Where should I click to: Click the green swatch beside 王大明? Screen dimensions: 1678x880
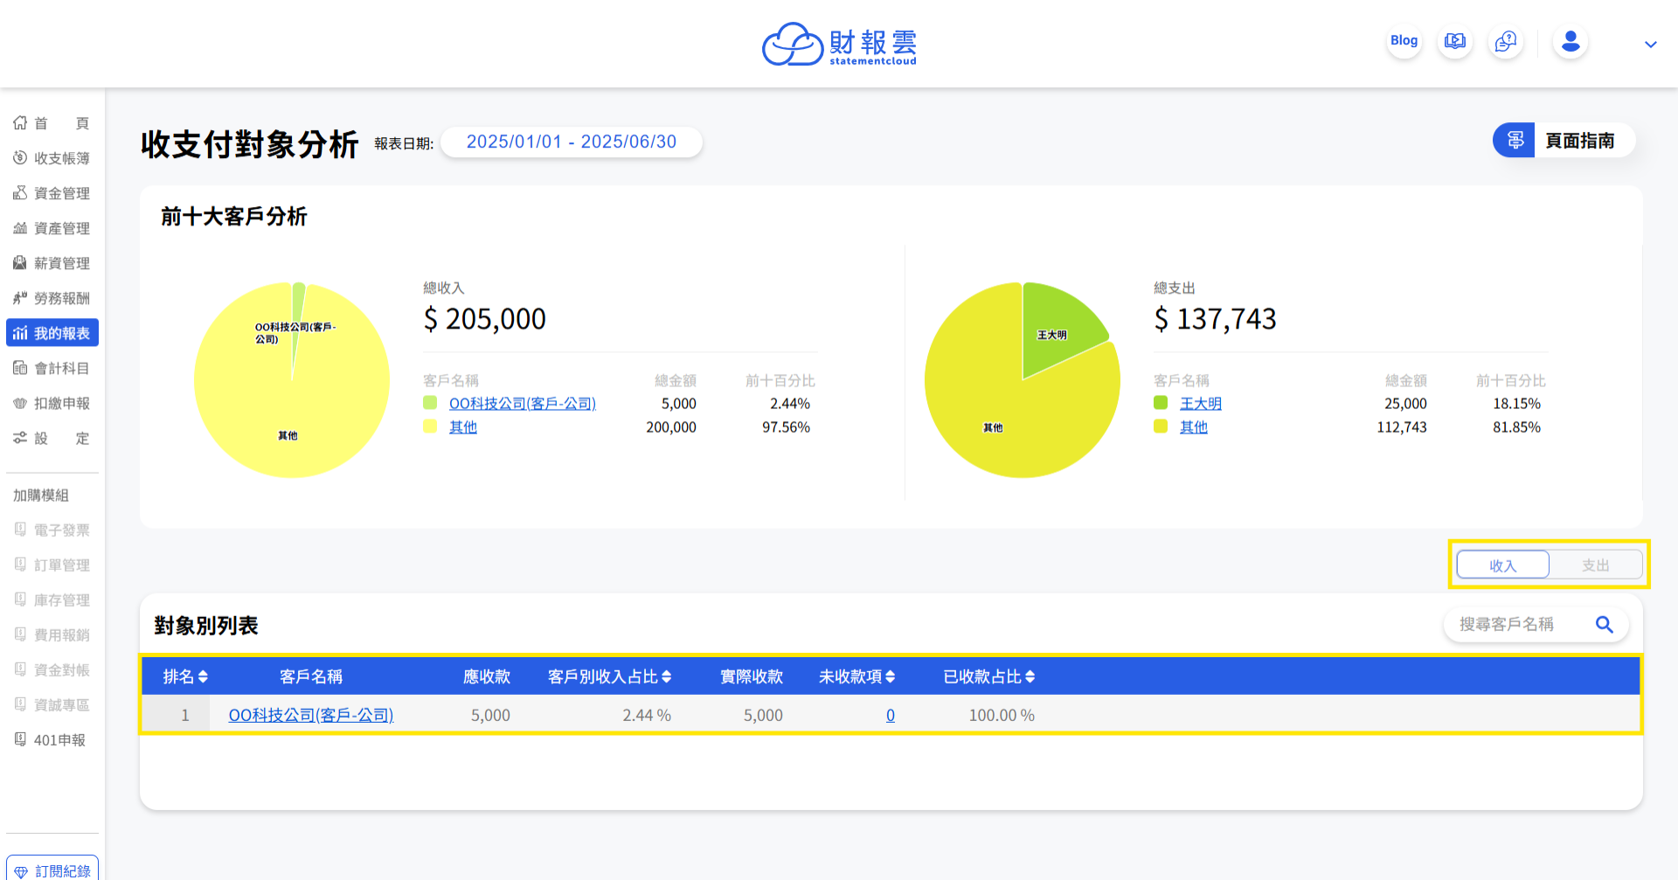[x=1161, y=403]
